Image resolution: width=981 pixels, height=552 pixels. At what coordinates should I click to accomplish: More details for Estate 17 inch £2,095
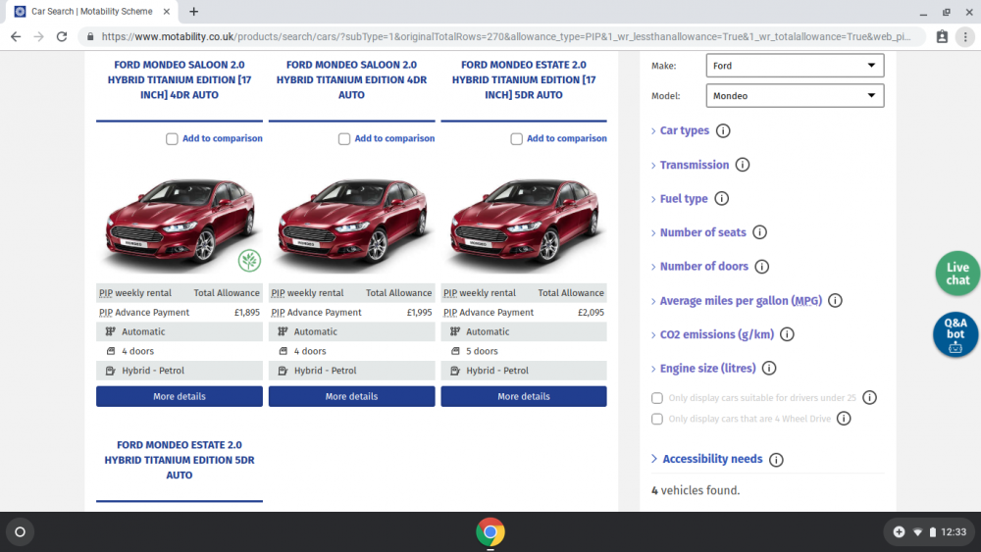click(x=524, y=396)
